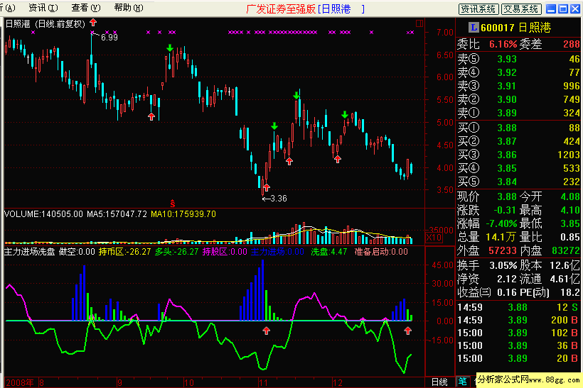Click the 3.36 low price label

(x=279, y=199)
